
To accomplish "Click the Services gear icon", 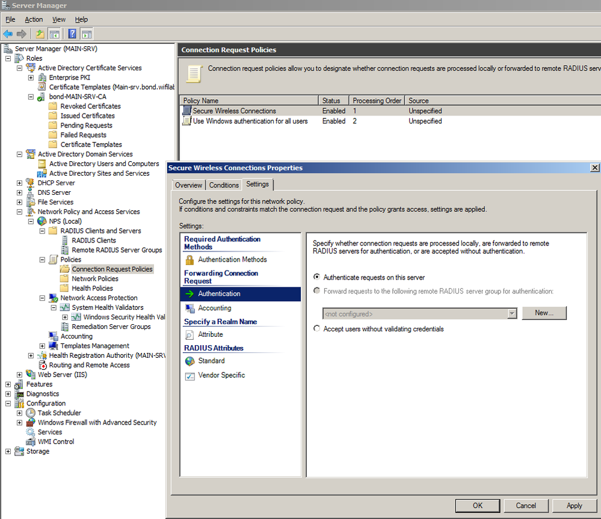I will 30,432.
